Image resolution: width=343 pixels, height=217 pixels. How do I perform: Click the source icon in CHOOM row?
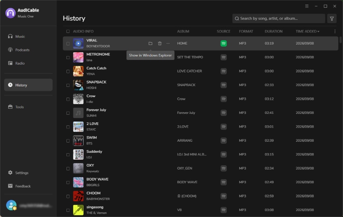coord(223,196)
